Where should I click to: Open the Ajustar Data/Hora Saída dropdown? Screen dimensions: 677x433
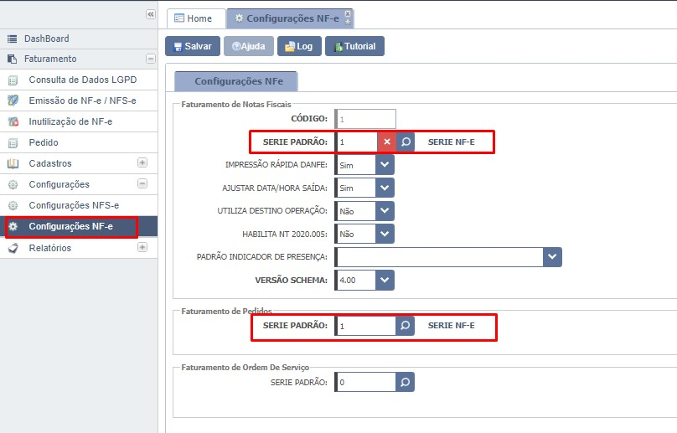[385, 188]
